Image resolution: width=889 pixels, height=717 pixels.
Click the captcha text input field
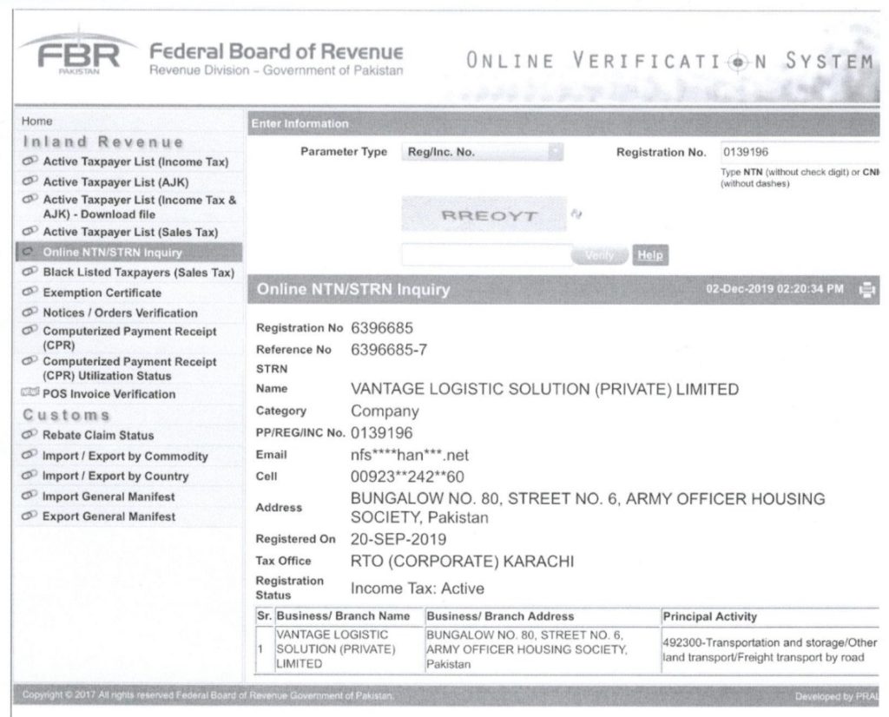tap(486, 255)
